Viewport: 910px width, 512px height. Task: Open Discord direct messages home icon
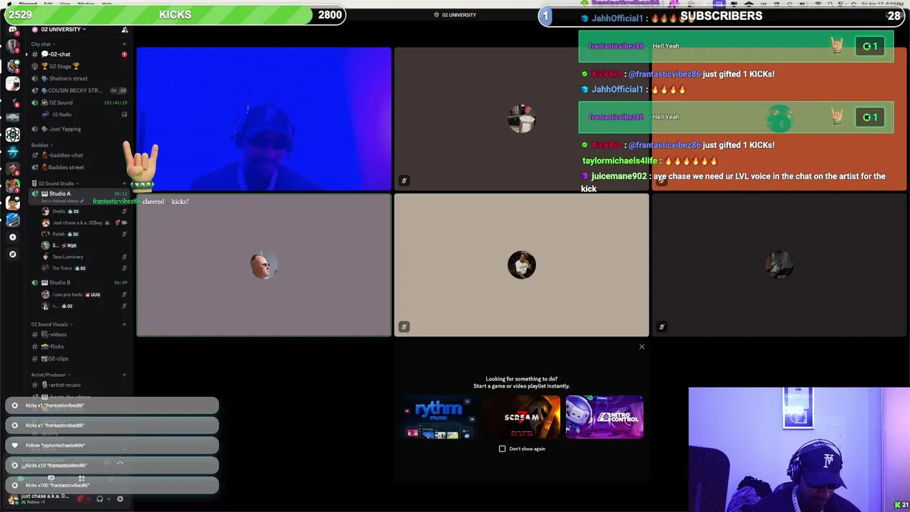coord(12,30)
